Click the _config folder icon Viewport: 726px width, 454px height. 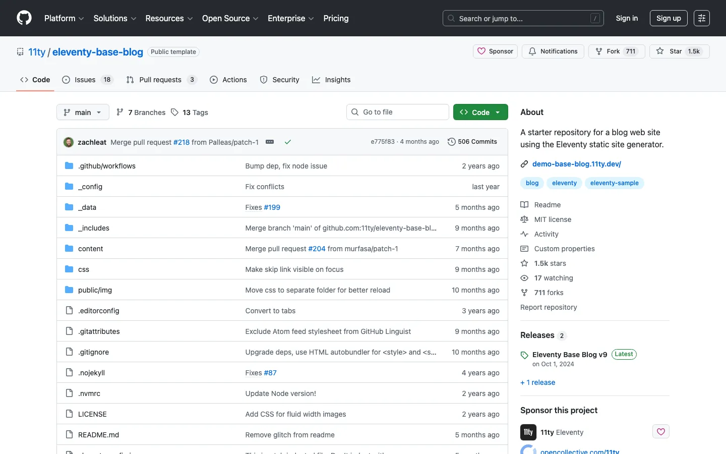point(69,186)
